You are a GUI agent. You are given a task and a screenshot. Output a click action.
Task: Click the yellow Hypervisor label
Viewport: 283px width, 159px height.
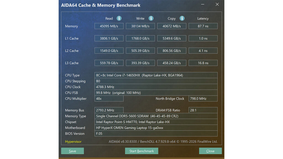tap(73, 142)
